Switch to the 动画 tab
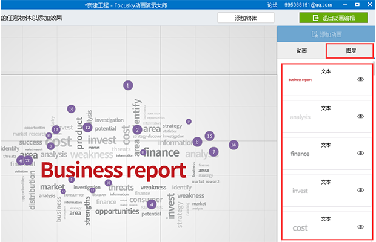 pyautogui.click(x=301, y=51)
